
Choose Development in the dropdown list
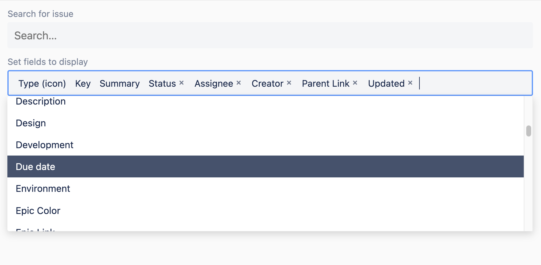click(266, 145)
